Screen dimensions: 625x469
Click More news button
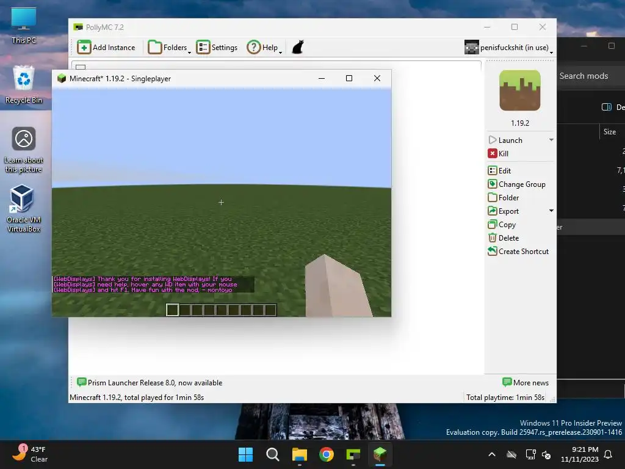[526, 382]
